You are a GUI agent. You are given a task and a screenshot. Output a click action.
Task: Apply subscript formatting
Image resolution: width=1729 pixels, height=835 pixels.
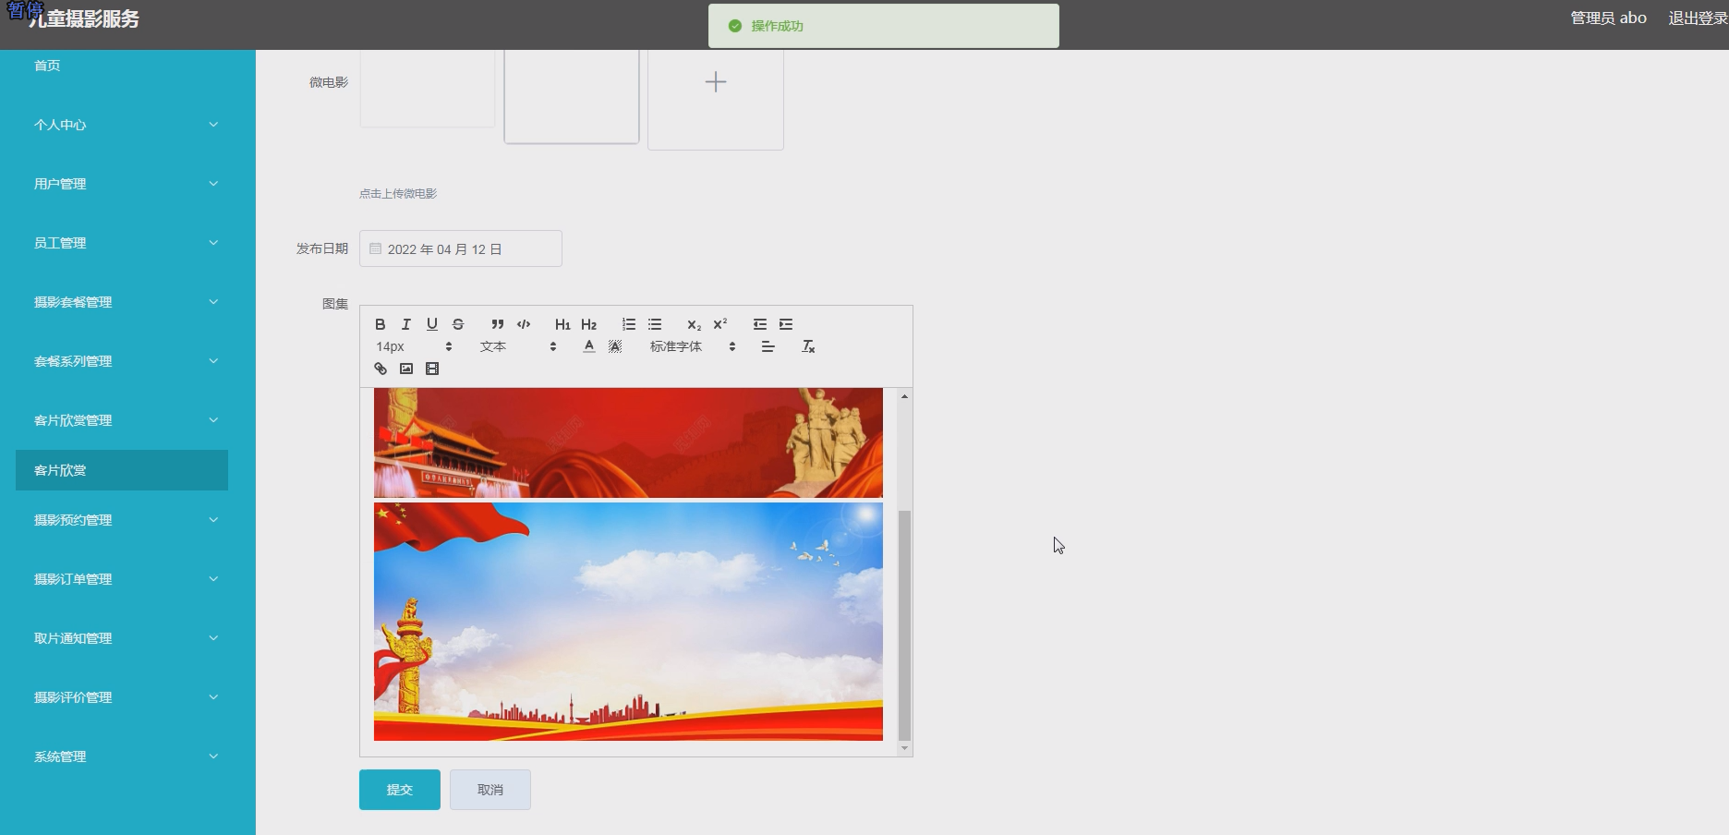pyautogui.click(x=694, y=324)
